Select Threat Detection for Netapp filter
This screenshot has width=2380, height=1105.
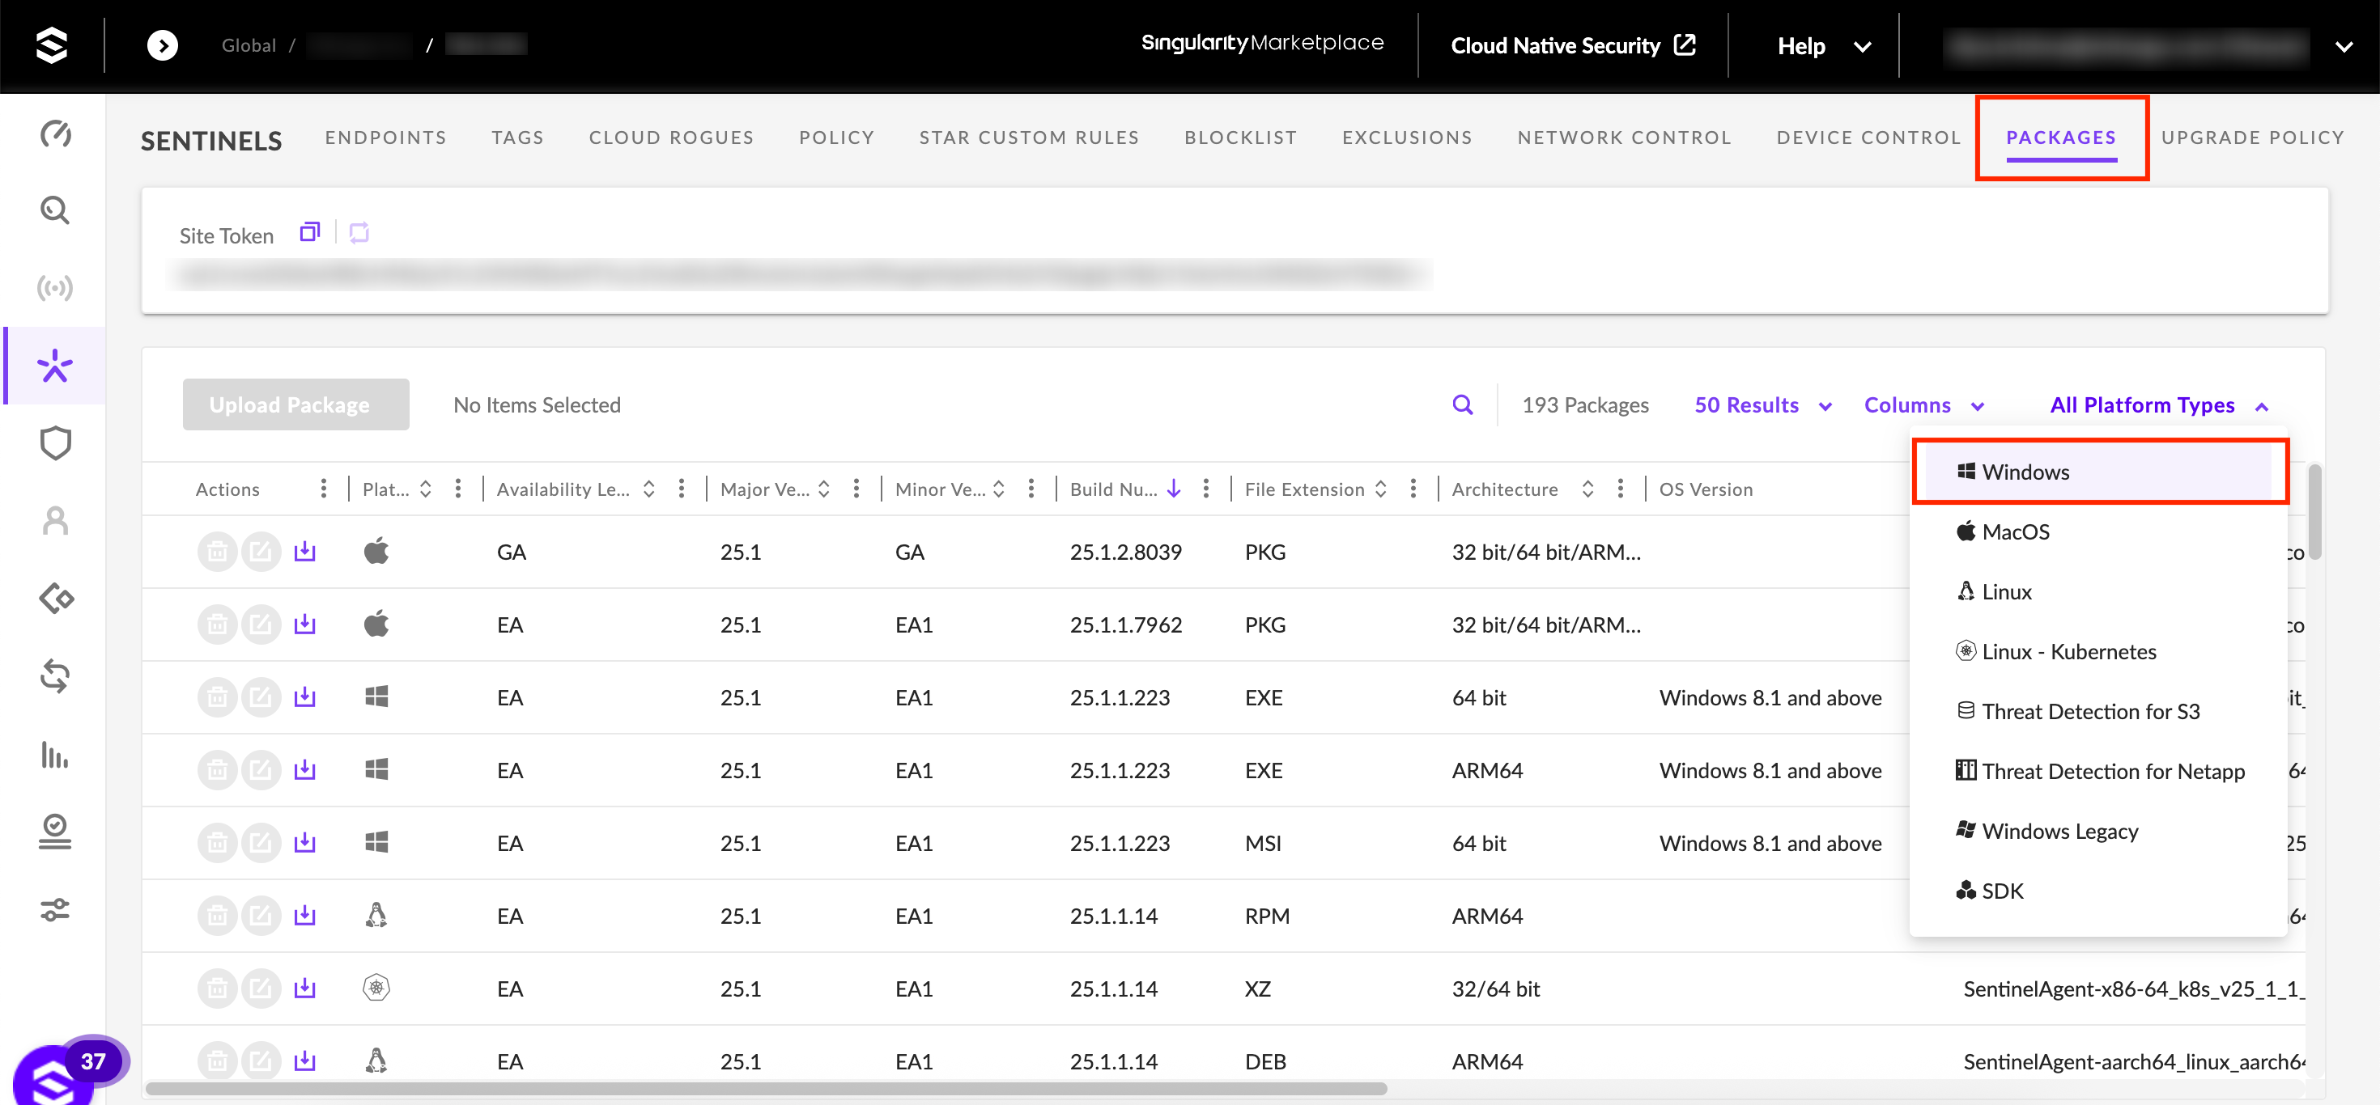click(2099, 772)
